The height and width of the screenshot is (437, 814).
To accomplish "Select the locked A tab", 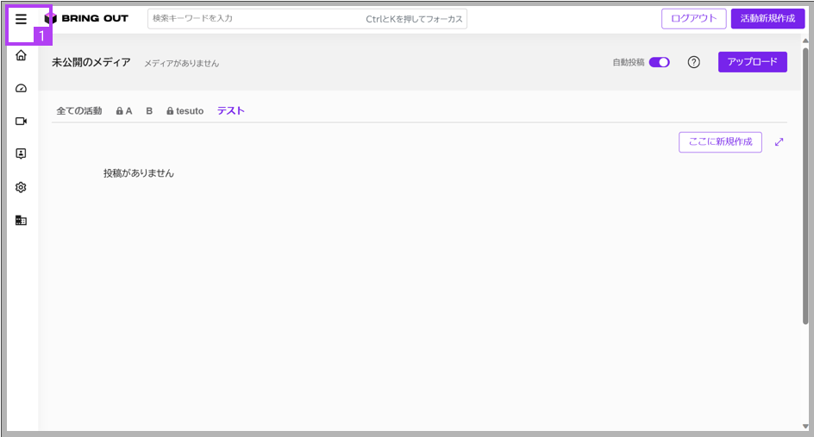I will click(x=124, y=111).
